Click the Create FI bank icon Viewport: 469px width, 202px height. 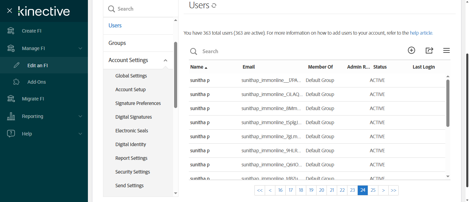coord(11,31)
